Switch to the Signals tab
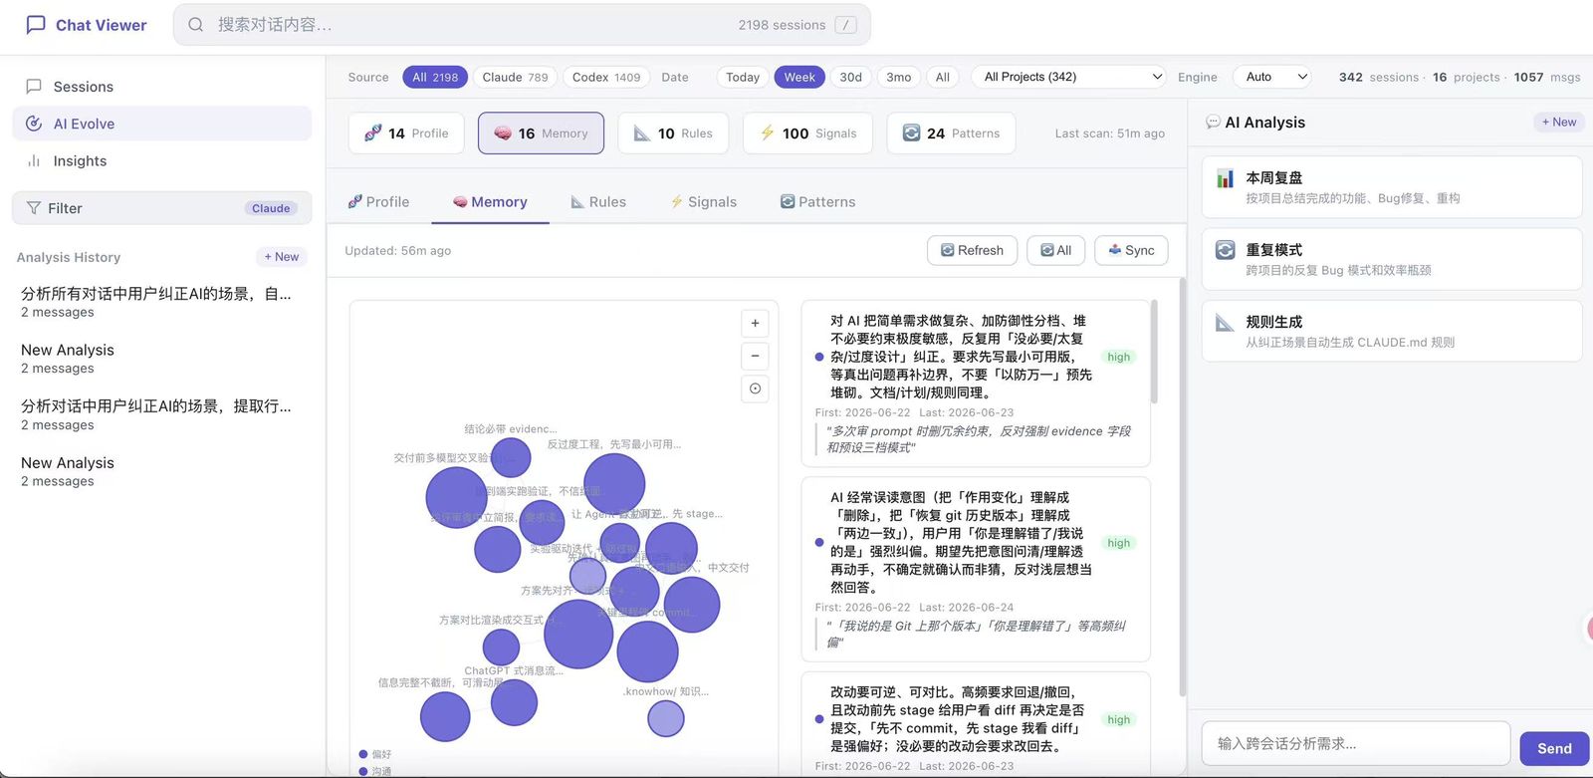The width and height of the screenshot is (1593, 778). click(x=703, y=202)
